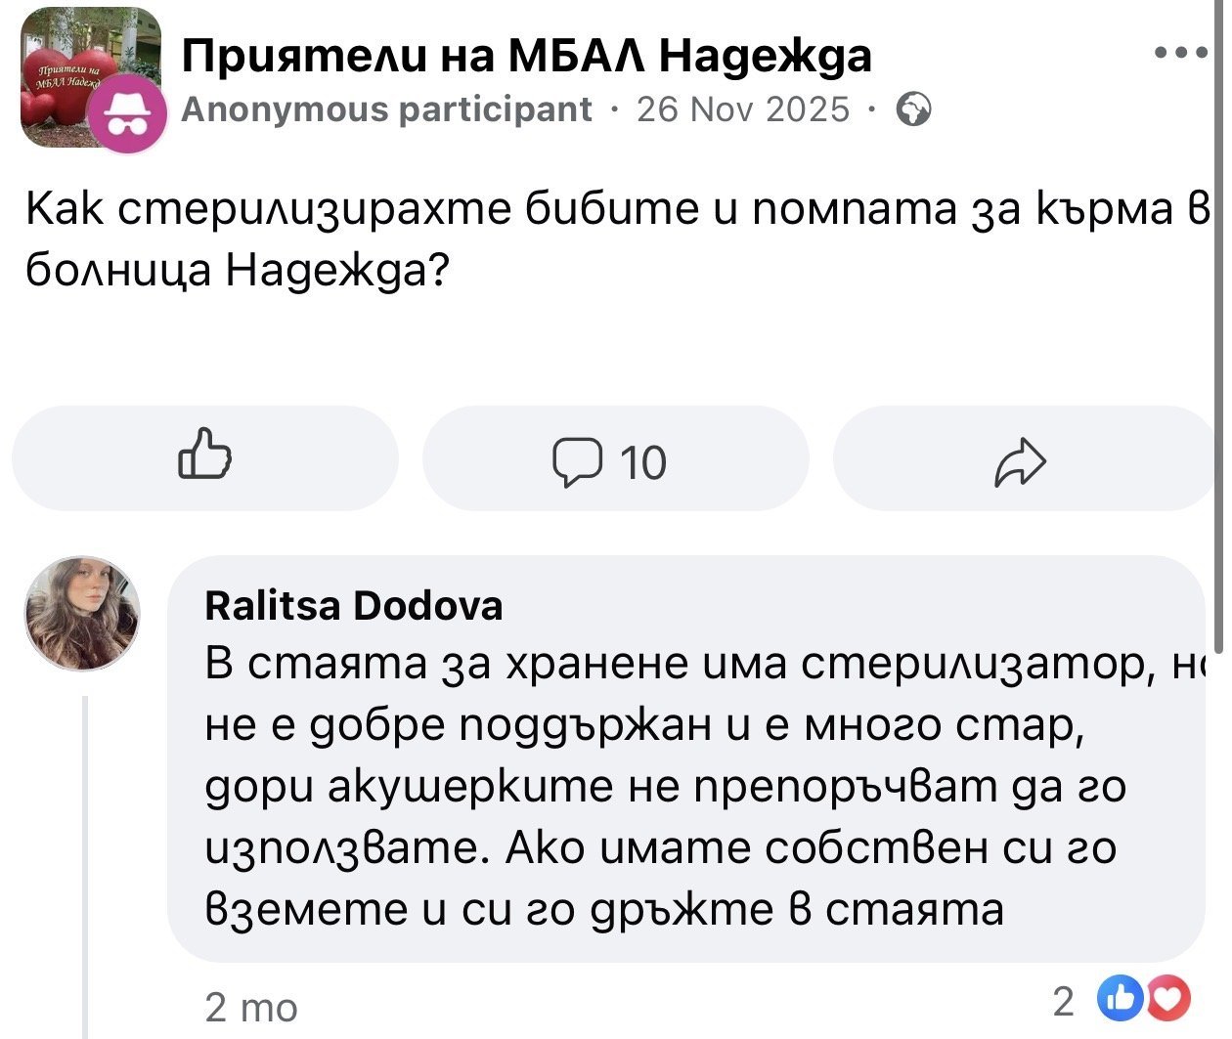
Task: Open Ralitsa Dodova's profile from her name
Action: [x=353, y=606]
